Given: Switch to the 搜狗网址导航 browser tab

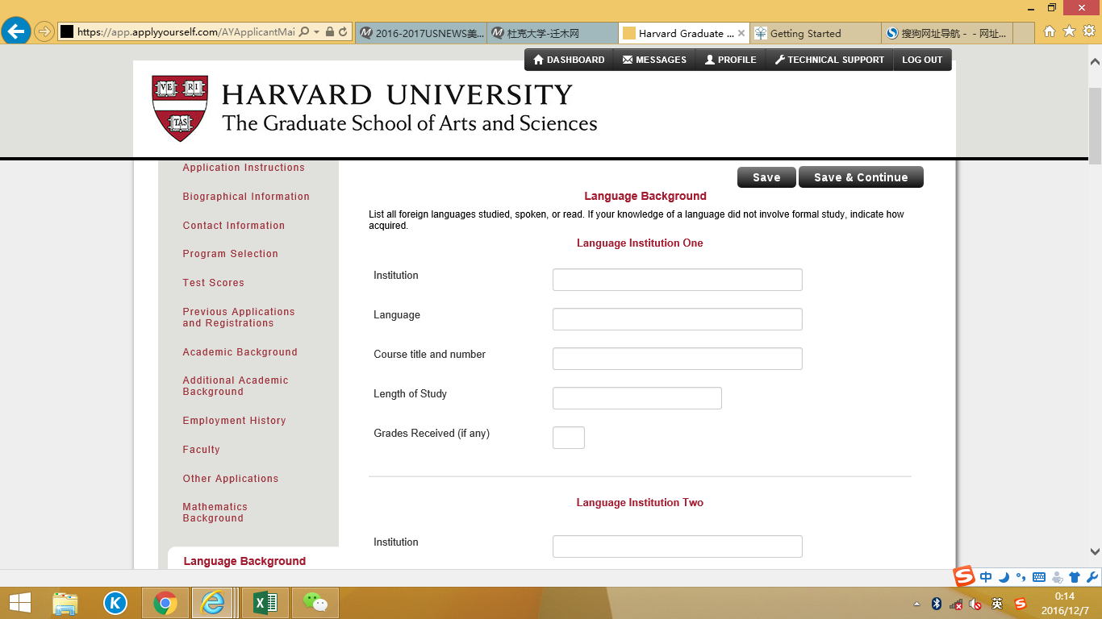Looking at the screenshot, I should pyautogui.click(x=947, y=33).
